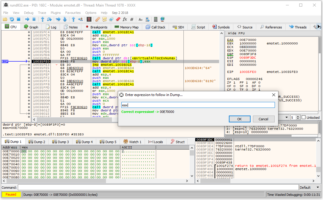Screen dimensions: 323x200
Task: Click the expression input field
Action: tap(198, 105)
